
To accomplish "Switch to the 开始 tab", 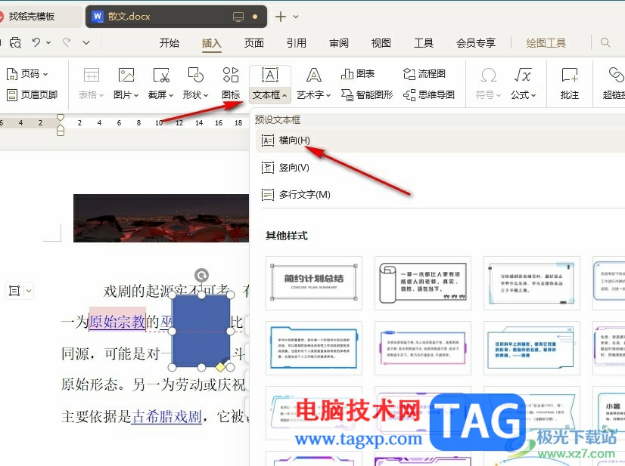I will [x=169, y=43].
